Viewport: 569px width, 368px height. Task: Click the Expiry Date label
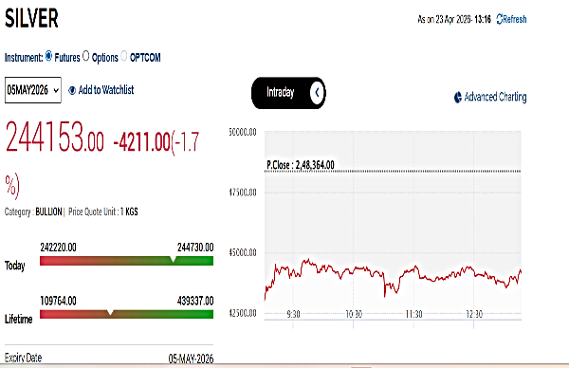23,358
